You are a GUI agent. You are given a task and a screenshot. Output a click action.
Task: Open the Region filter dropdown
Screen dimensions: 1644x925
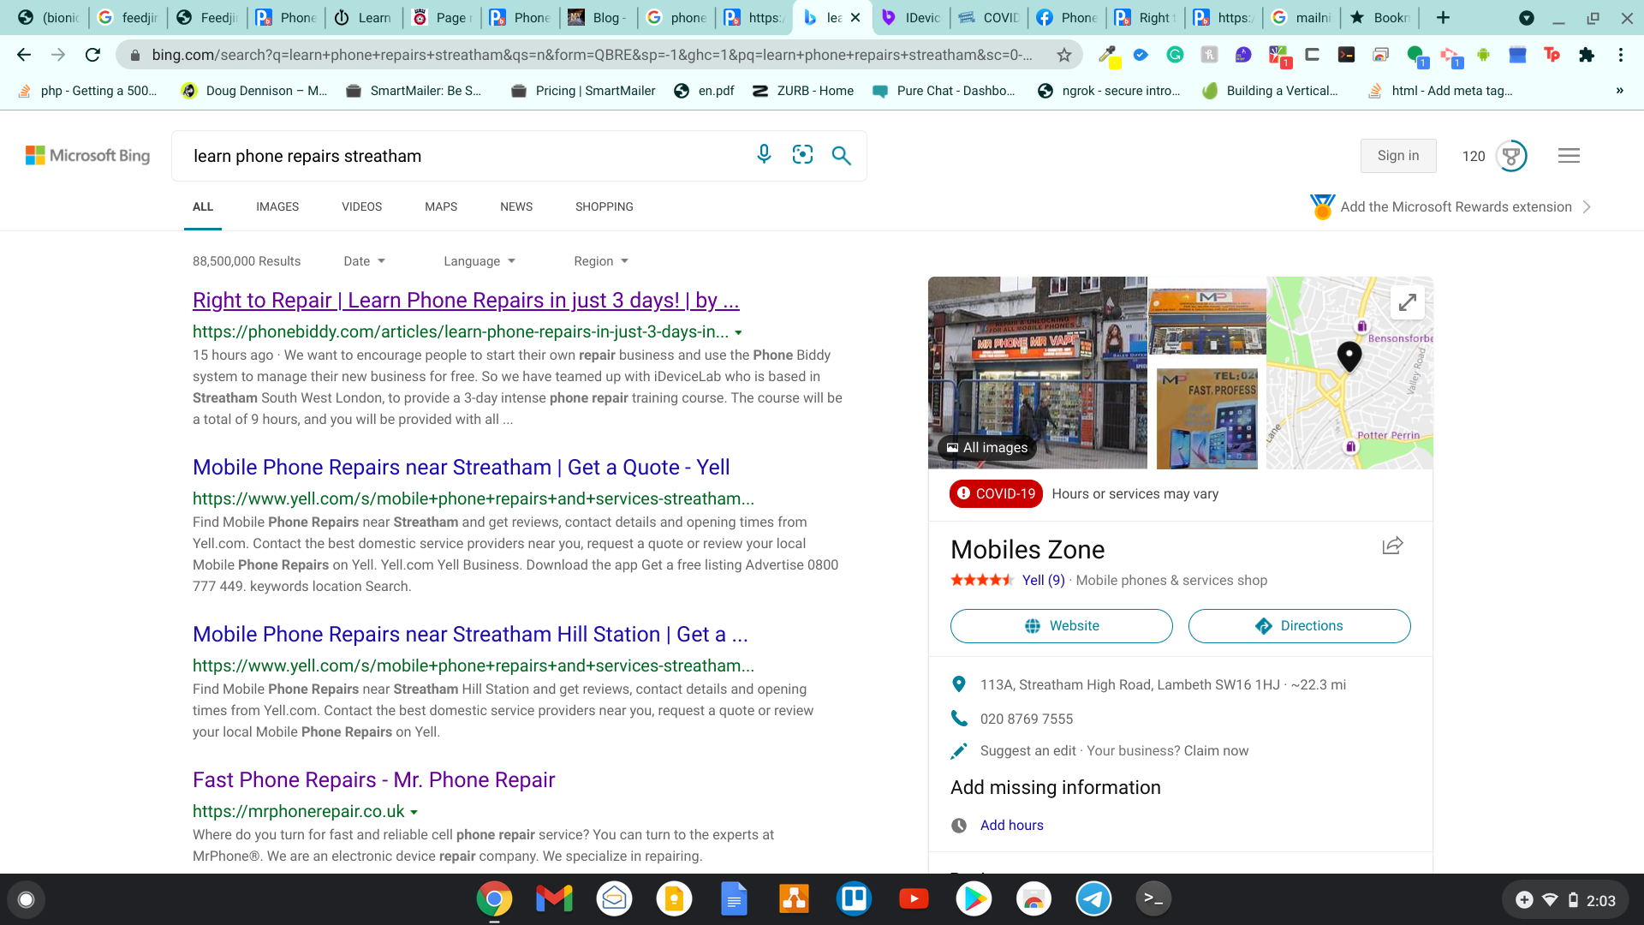click(x=601, y=261)
